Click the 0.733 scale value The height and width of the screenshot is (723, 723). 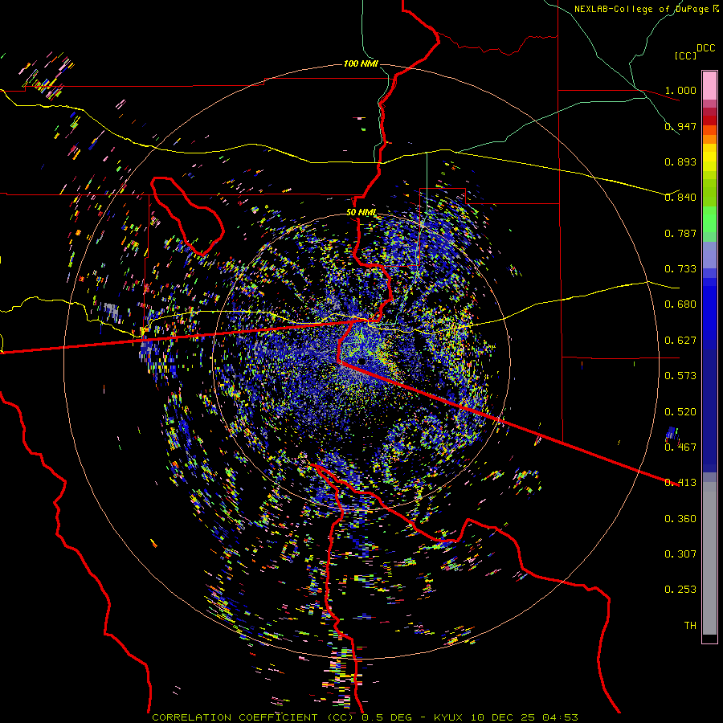(680, 269)
